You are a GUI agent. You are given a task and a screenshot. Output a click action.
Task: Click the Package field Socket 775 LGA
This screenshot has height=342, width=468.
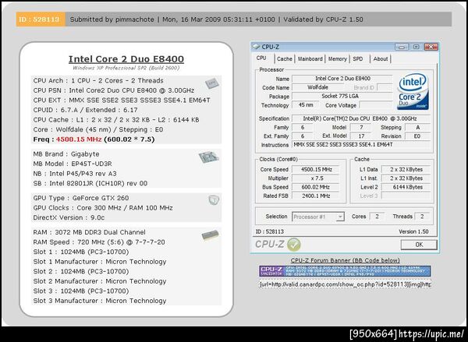tap(342, 97)
